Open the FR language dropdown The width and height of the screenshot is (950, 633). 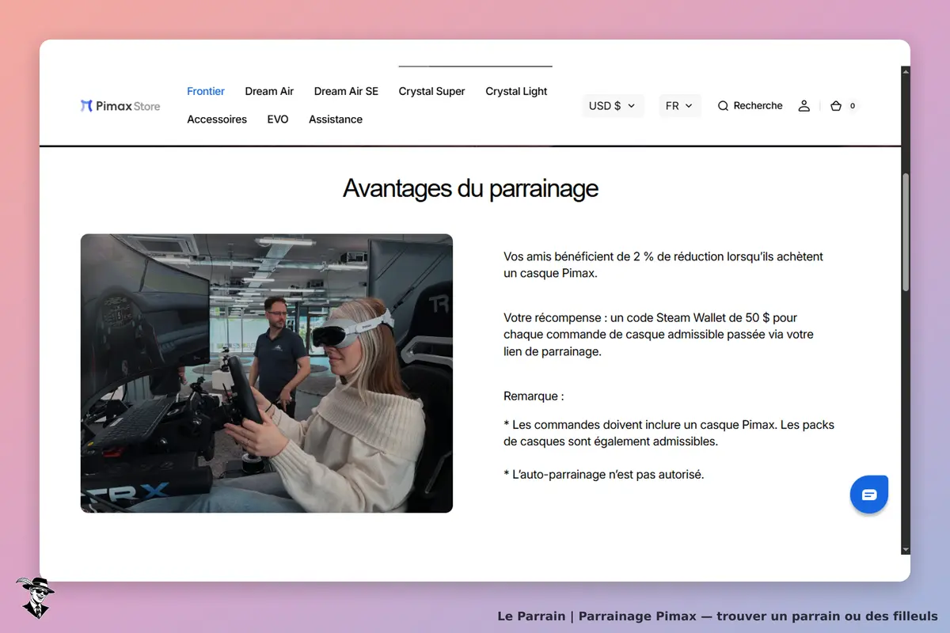680,106
